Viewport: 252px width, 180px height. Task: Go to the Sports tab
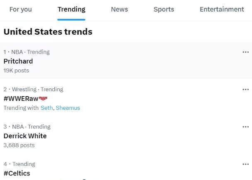pos(164,9)
